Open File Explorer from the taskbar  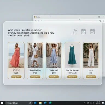coord(40,103)
